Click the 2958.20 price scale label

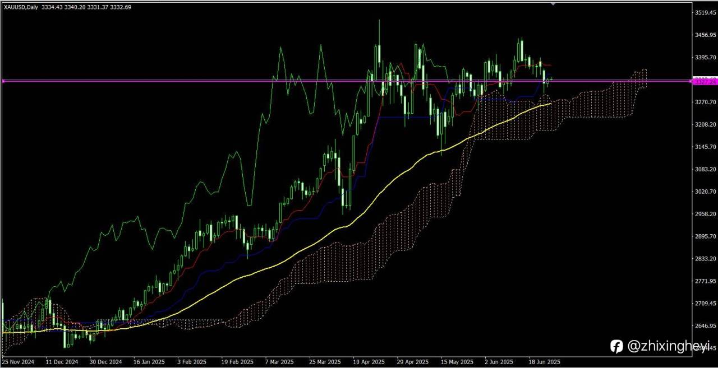coord(706,214)
